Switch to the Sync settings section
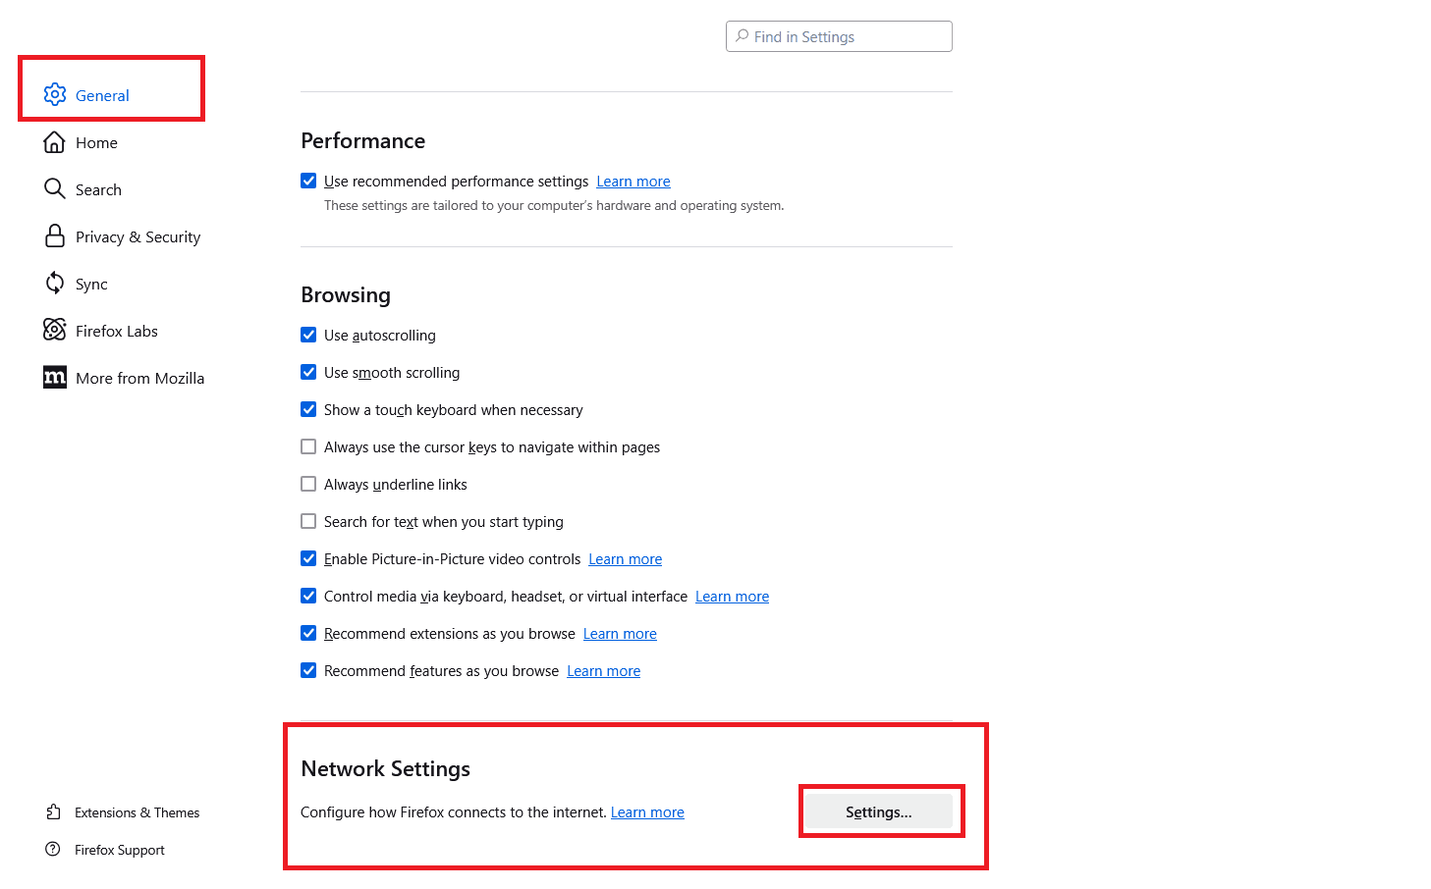 coord(91,283)
